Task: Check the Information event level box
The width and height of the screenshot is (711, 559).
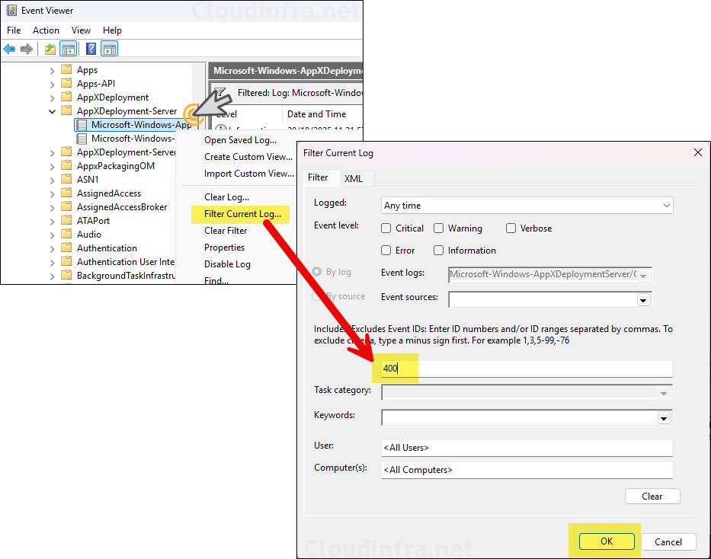Action: tap(438, 250)
